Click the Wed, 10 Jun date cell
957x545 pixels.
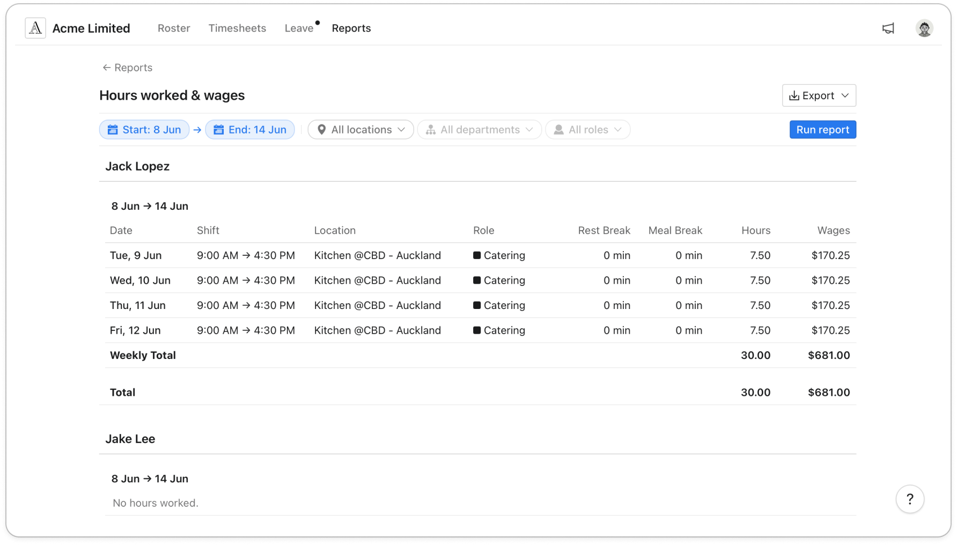pyautogui.click(x=140, y=281)
